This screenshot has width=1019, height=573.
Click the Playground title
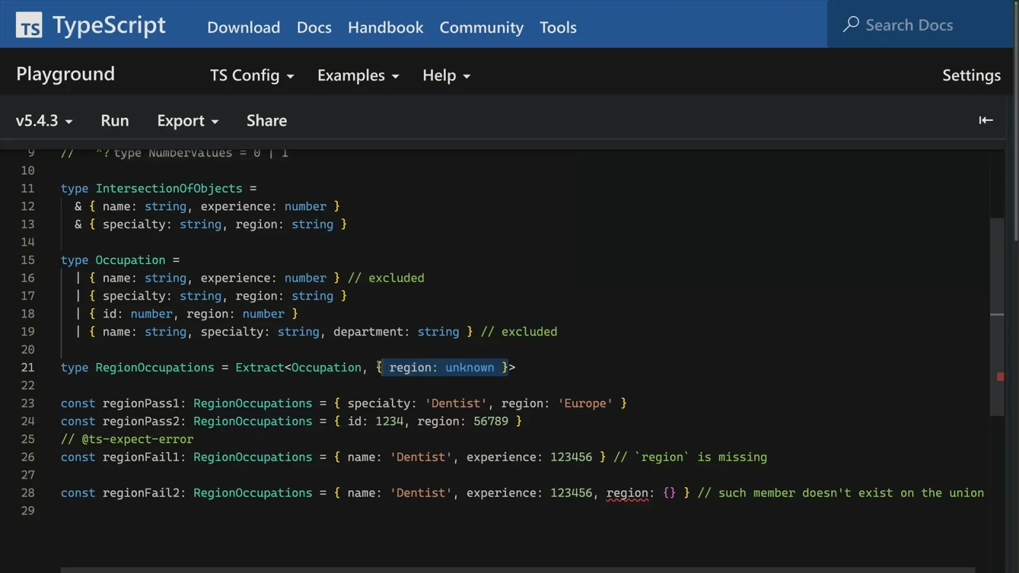(65, 74)
